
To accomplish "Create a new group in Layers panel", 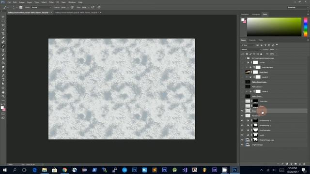I will tap(295, 164).
